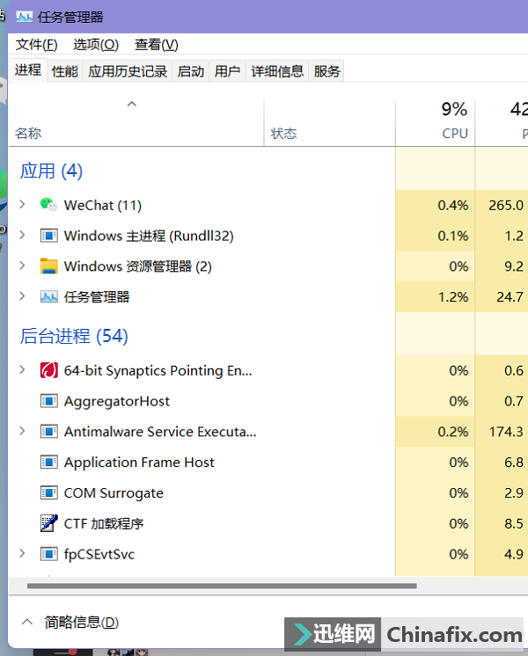Click the 任务管理器 process icon

tap(48, 297)
